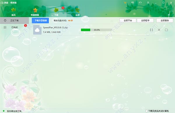Switch to the 资源搜索 tab
This screenshot has width=175, height=113.
[35, 12]
